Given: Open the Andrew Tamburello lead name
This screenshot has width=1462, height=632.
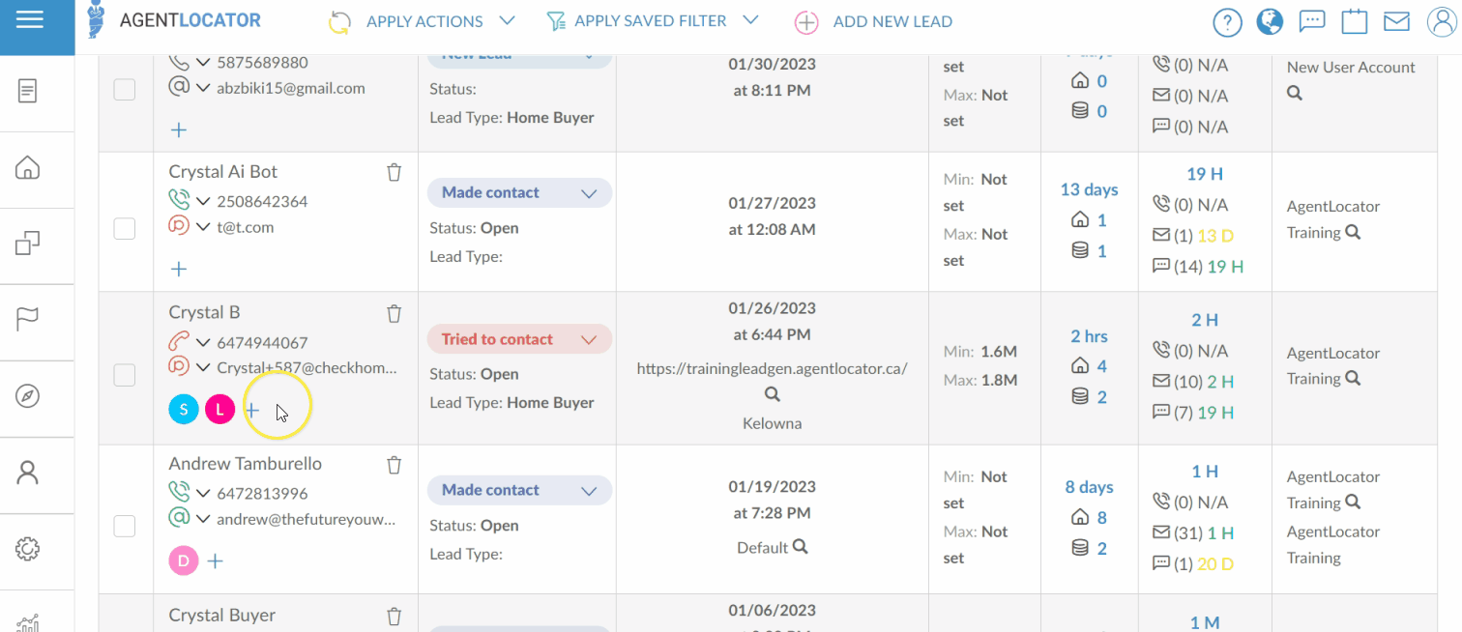Looking at the screenshot, I should coord(245,464).
